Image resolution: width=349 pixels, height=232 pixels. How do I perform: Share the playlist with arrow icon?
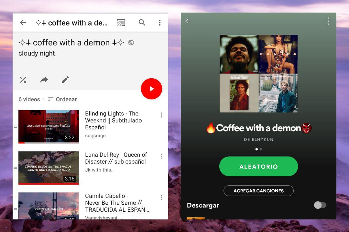[44, 80]
